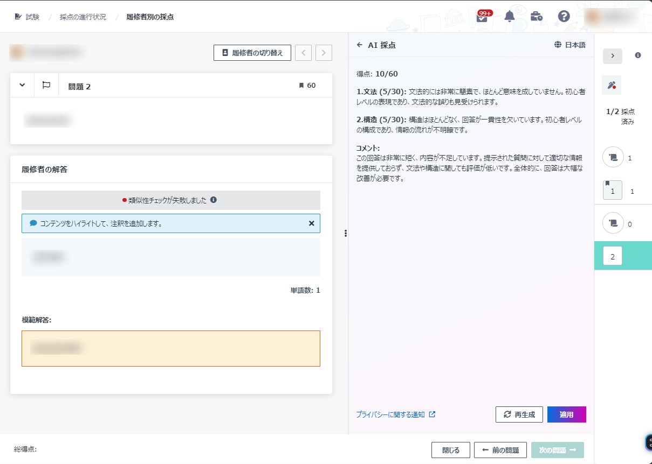Go to 採点の進行状況 breadcrumb
Screen dimensions: 652x464
tap(83, 17)
